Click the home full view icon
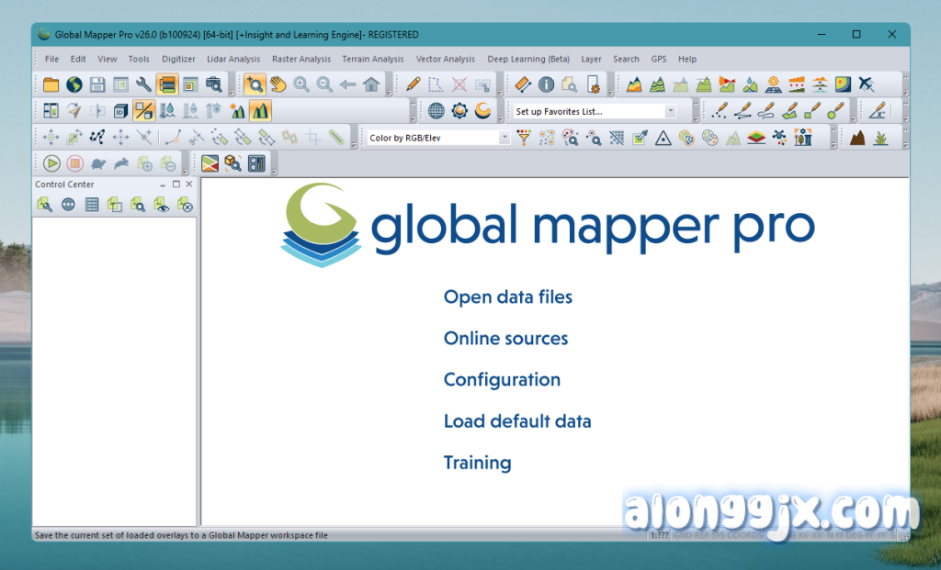941x570 pixels. (x=371, y=84)
